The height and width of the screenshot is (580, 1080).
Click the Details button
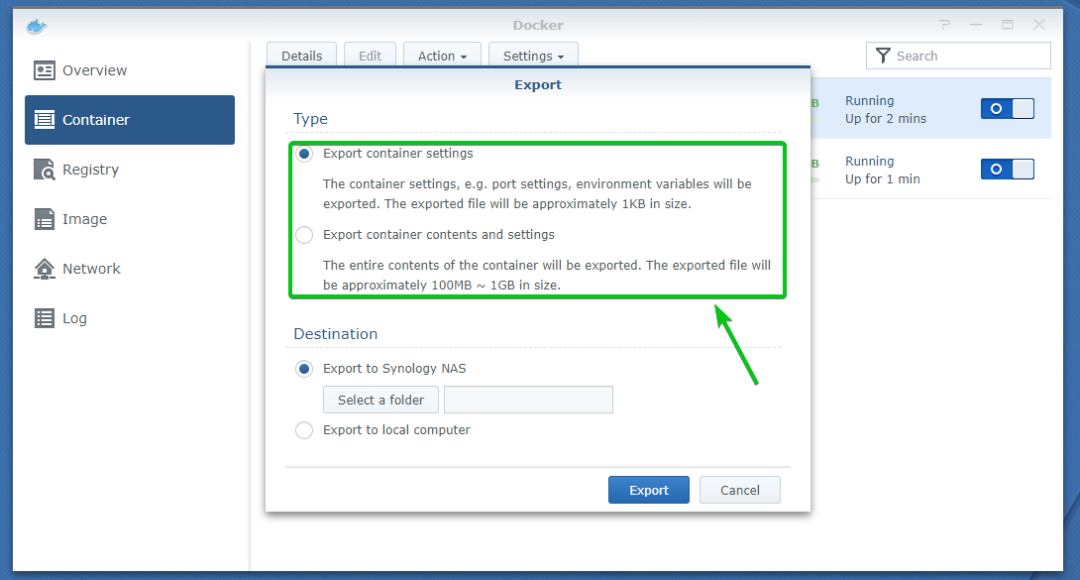pos(301,56)
